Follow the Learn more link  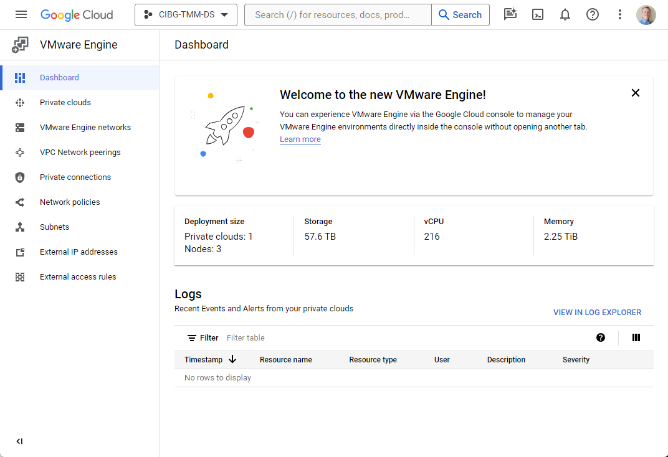pos(300,139)
